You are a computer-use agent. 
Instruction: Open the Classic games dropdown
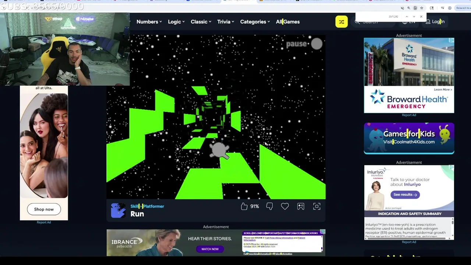click(x=201, y=22)
